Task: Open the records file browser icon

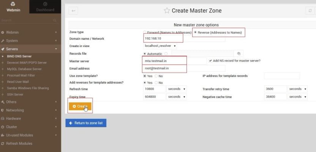Action: 239,54
